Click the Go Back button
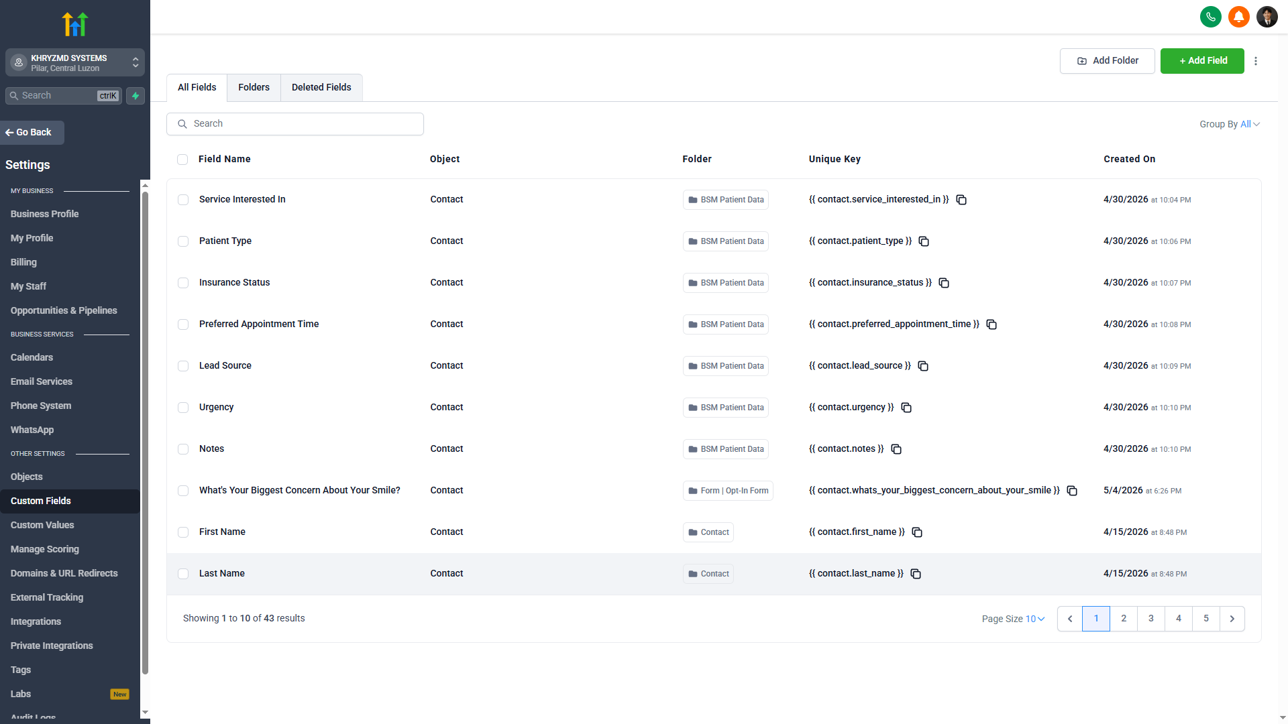The image size is (1288, 724). click(32, 133)
